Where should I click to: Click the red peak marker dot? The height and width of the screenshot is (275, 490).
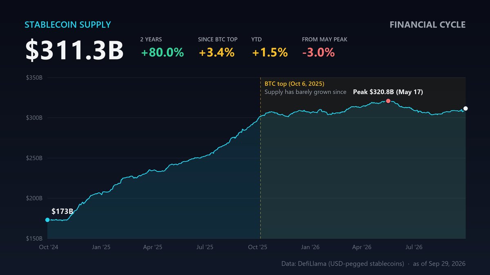click(388, 101)
